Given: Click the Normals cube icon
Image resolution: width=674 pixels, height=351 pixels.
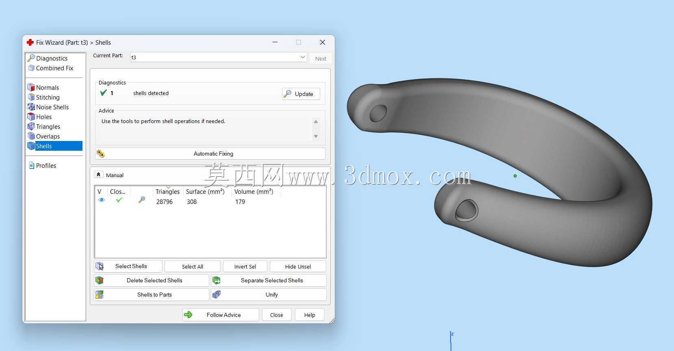Looking at the screenshot, I should point(31,87).
